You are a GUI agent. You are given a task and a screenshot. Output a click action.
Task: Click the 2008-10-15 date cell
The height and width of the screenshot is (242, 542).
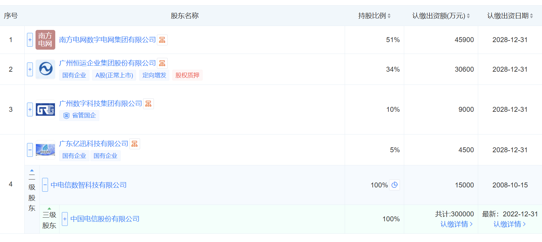pos(510,185)
